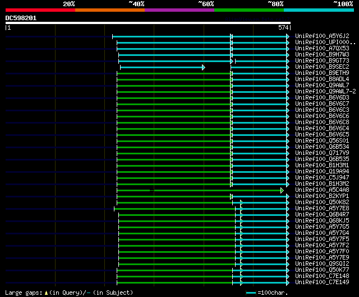Select the UniRef100_B6V6C4 label
359x297 pixels.
(322, 129)
